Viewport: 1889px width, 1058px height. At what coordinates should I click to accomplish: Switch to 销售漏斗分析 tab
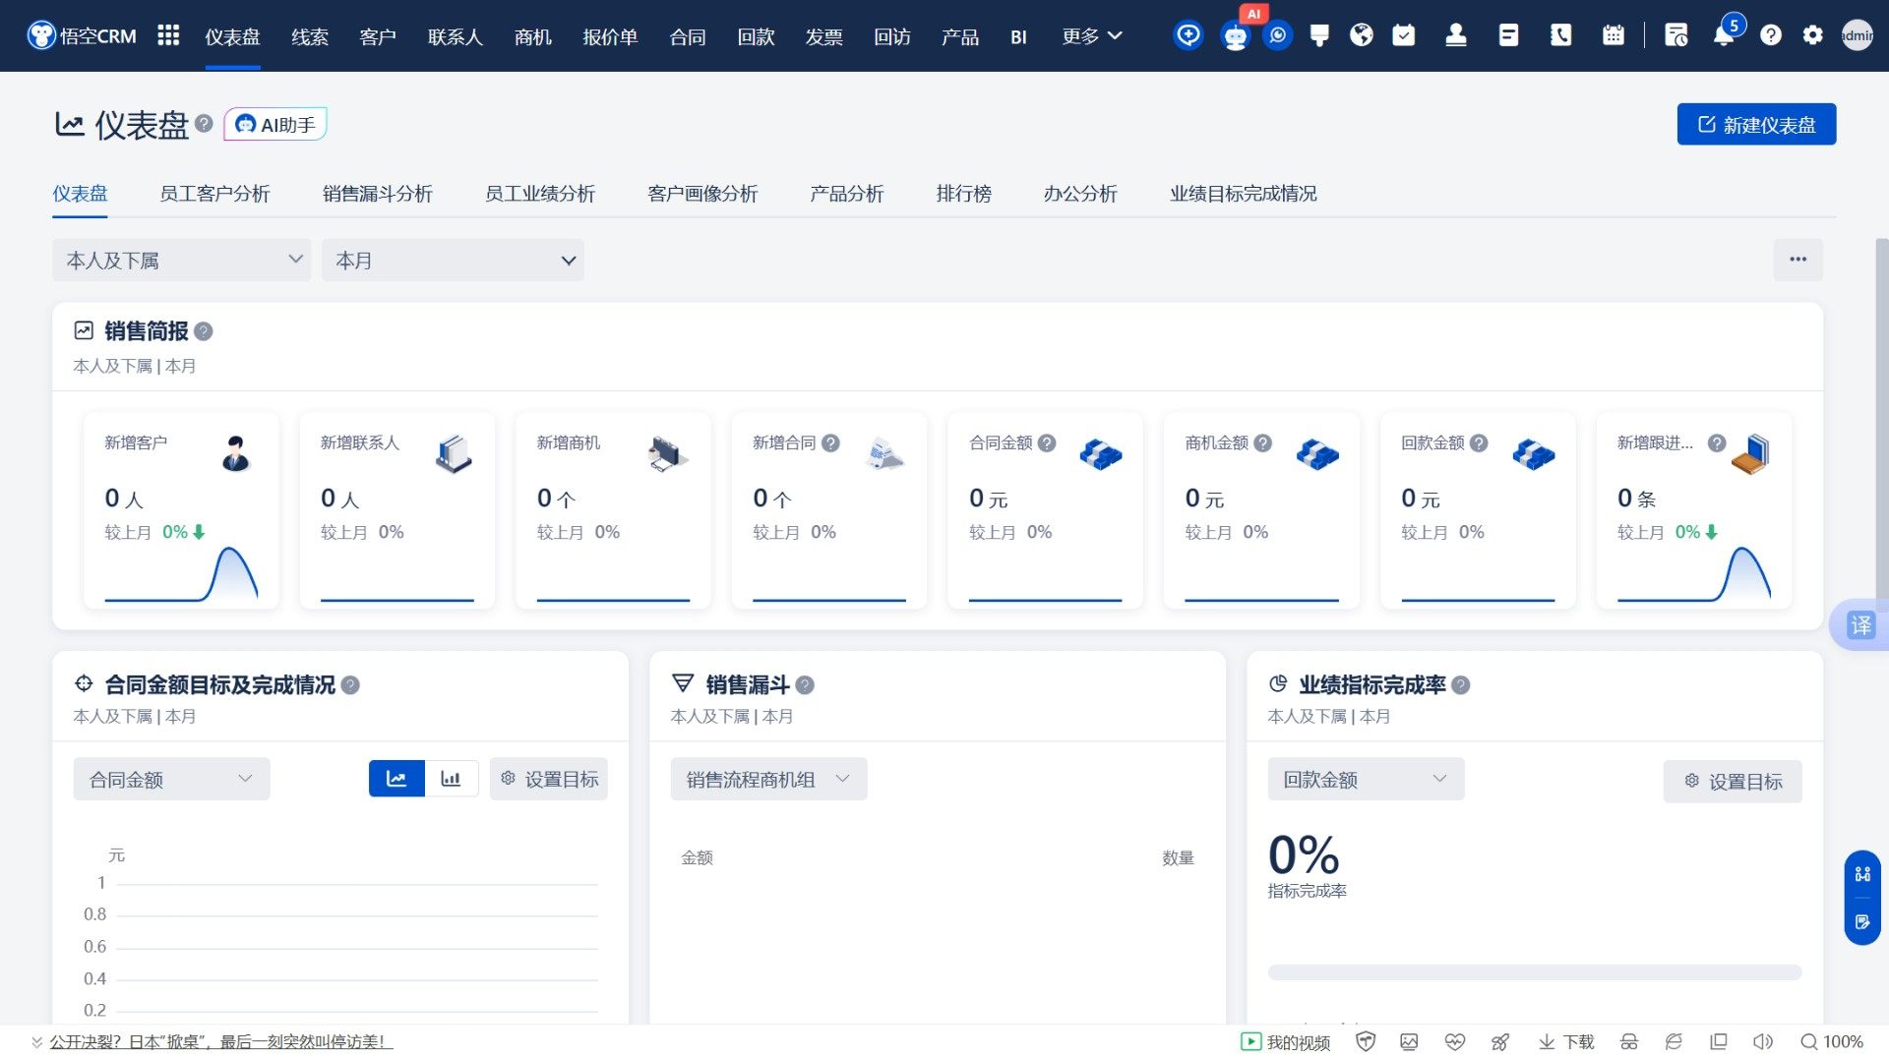point(378,194)
